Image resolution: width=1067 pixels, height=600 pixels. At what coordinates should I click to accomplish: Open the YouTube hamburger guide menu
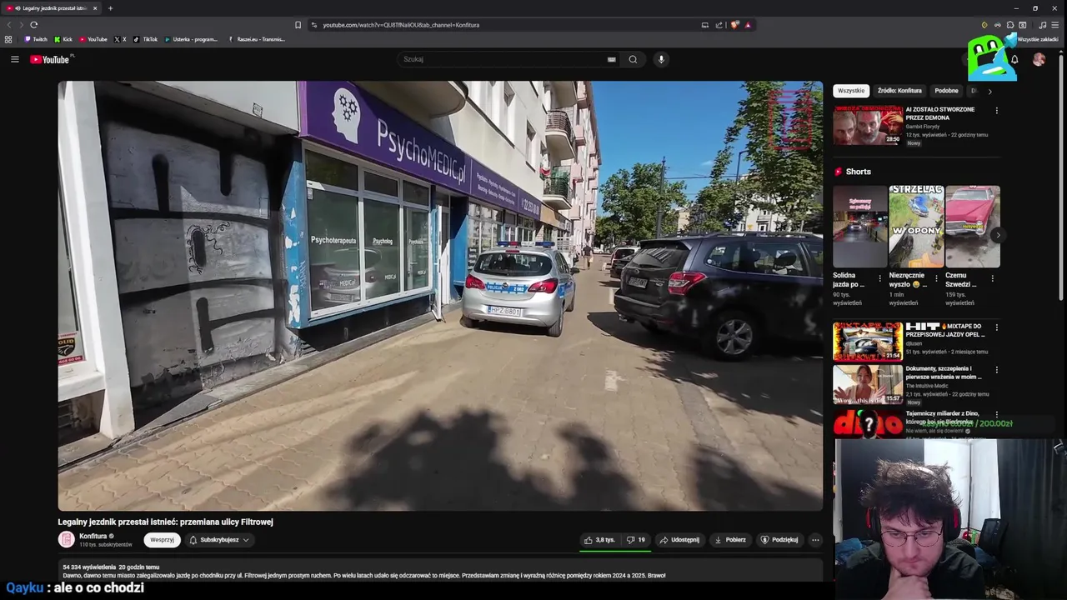(x=14, y=59)
